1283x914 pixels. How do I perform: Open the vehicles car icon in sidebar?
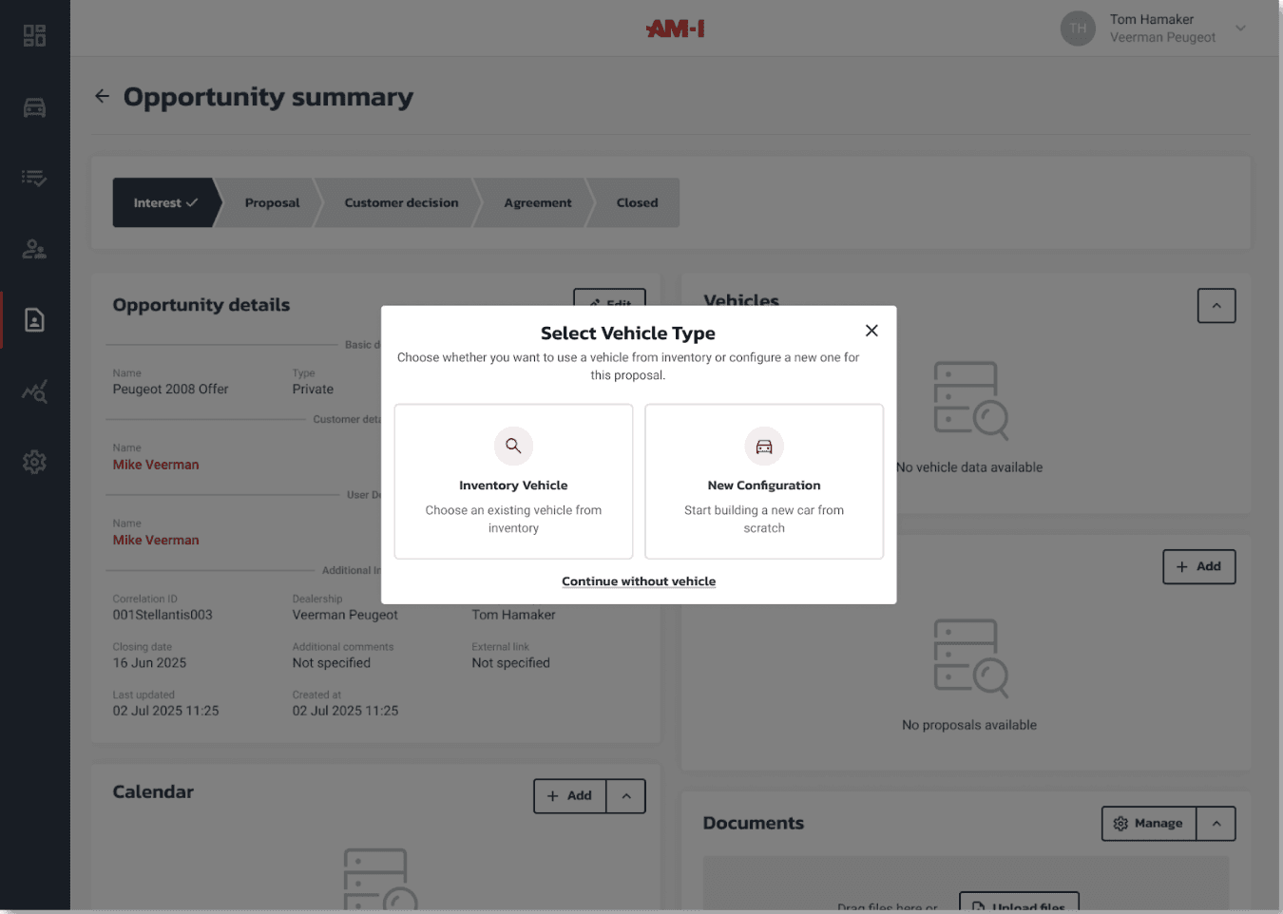[x=34, y=107]
